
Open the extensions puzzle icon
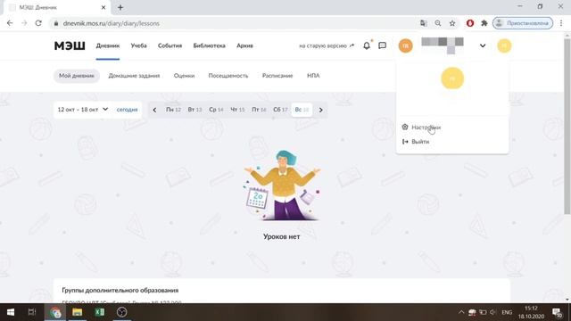(484, 23)
